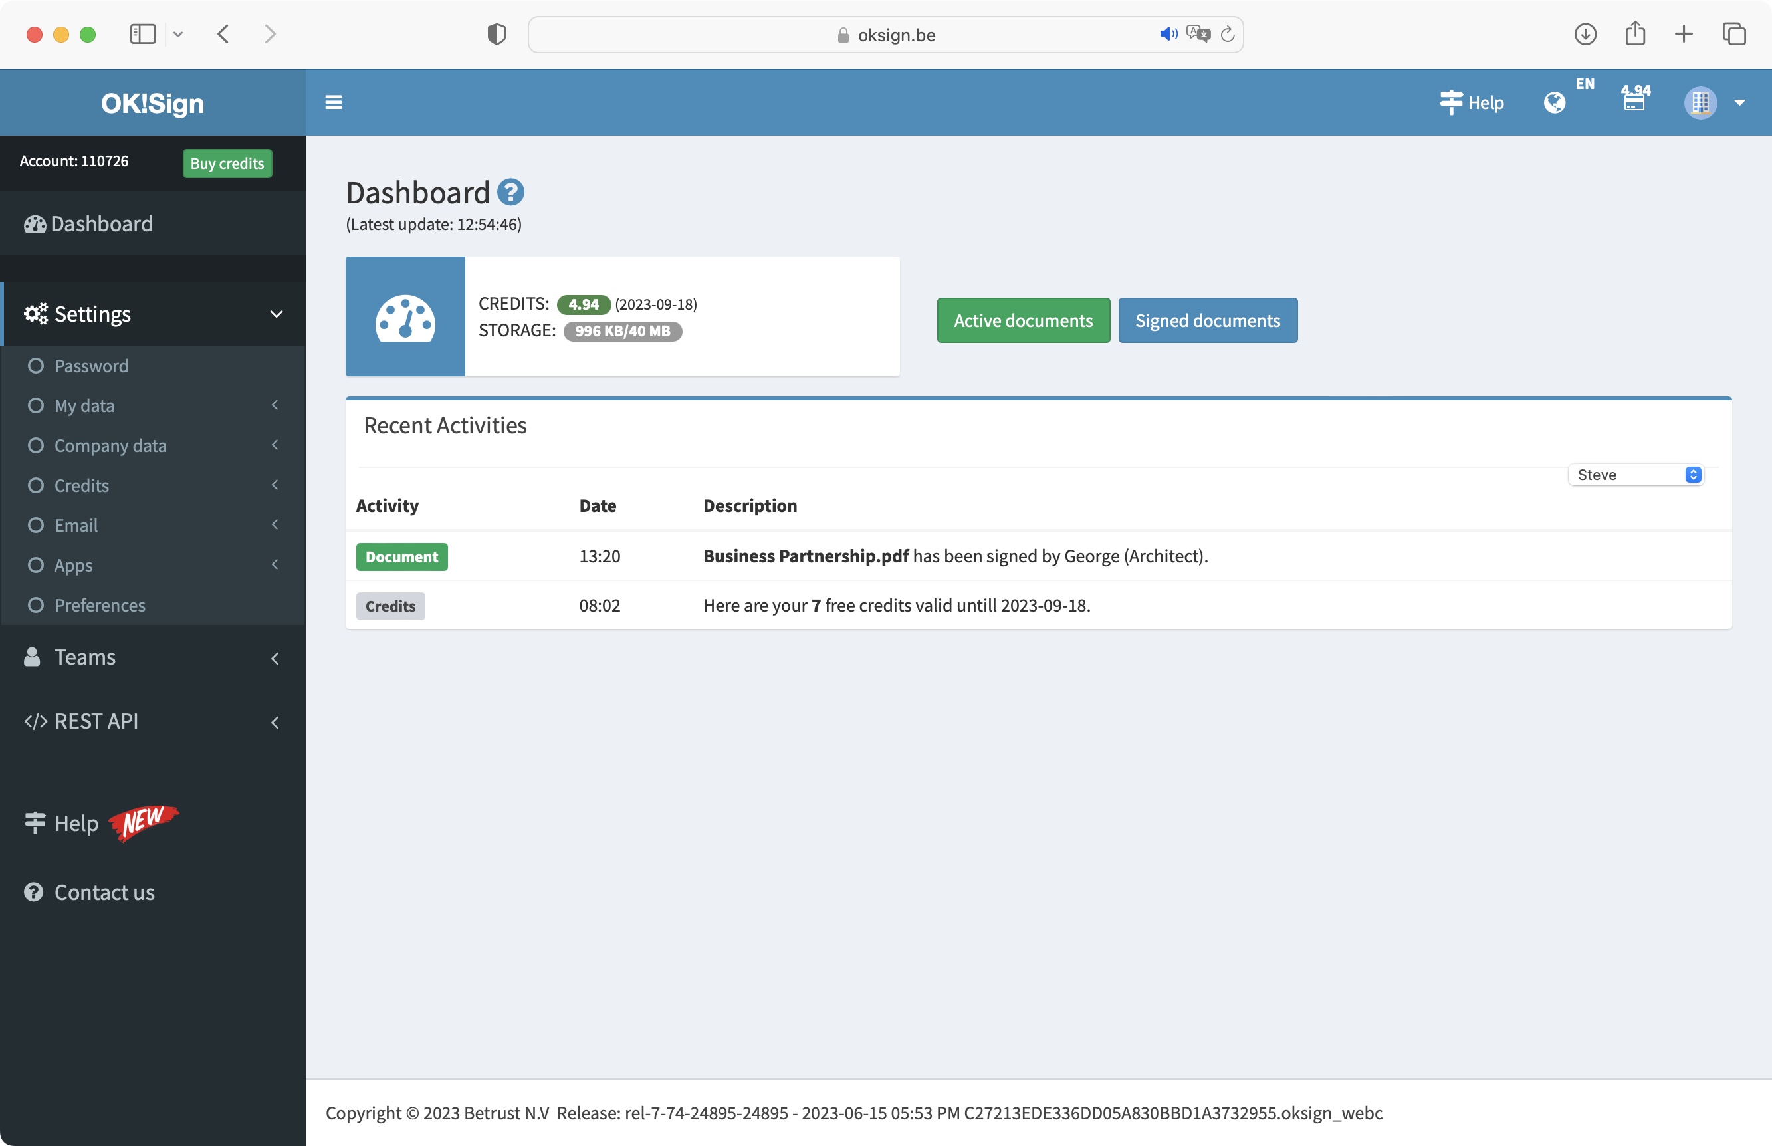1772x1146 pixels.
Task: Click the REST API code icon
Action: click(x=36, y=721)
